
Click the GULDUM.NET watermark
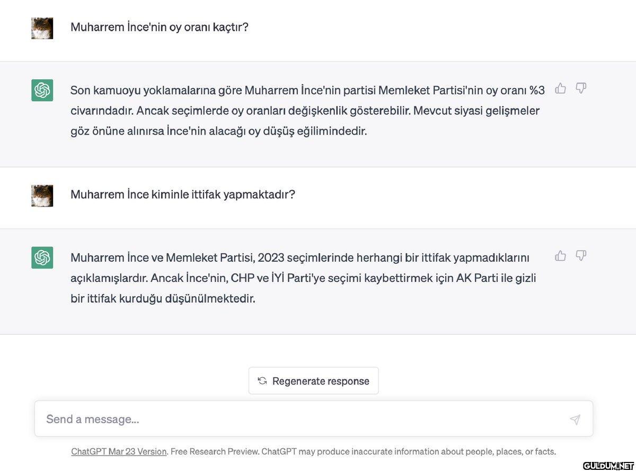click(608, 466)
